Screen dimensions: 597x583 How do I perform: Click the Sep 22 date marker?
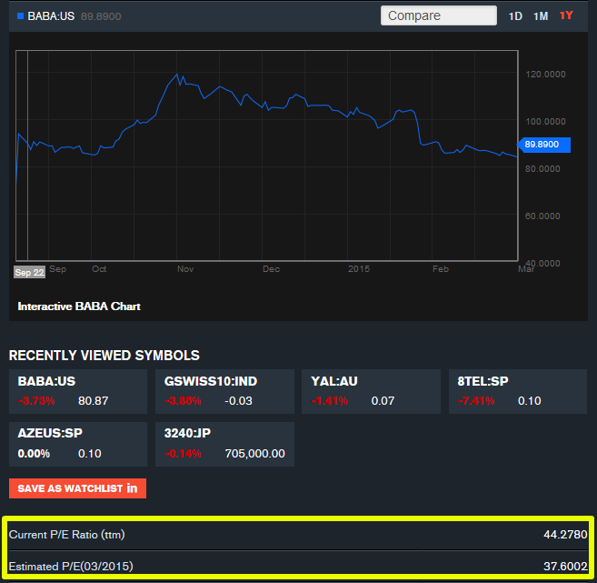coord(30,272)
